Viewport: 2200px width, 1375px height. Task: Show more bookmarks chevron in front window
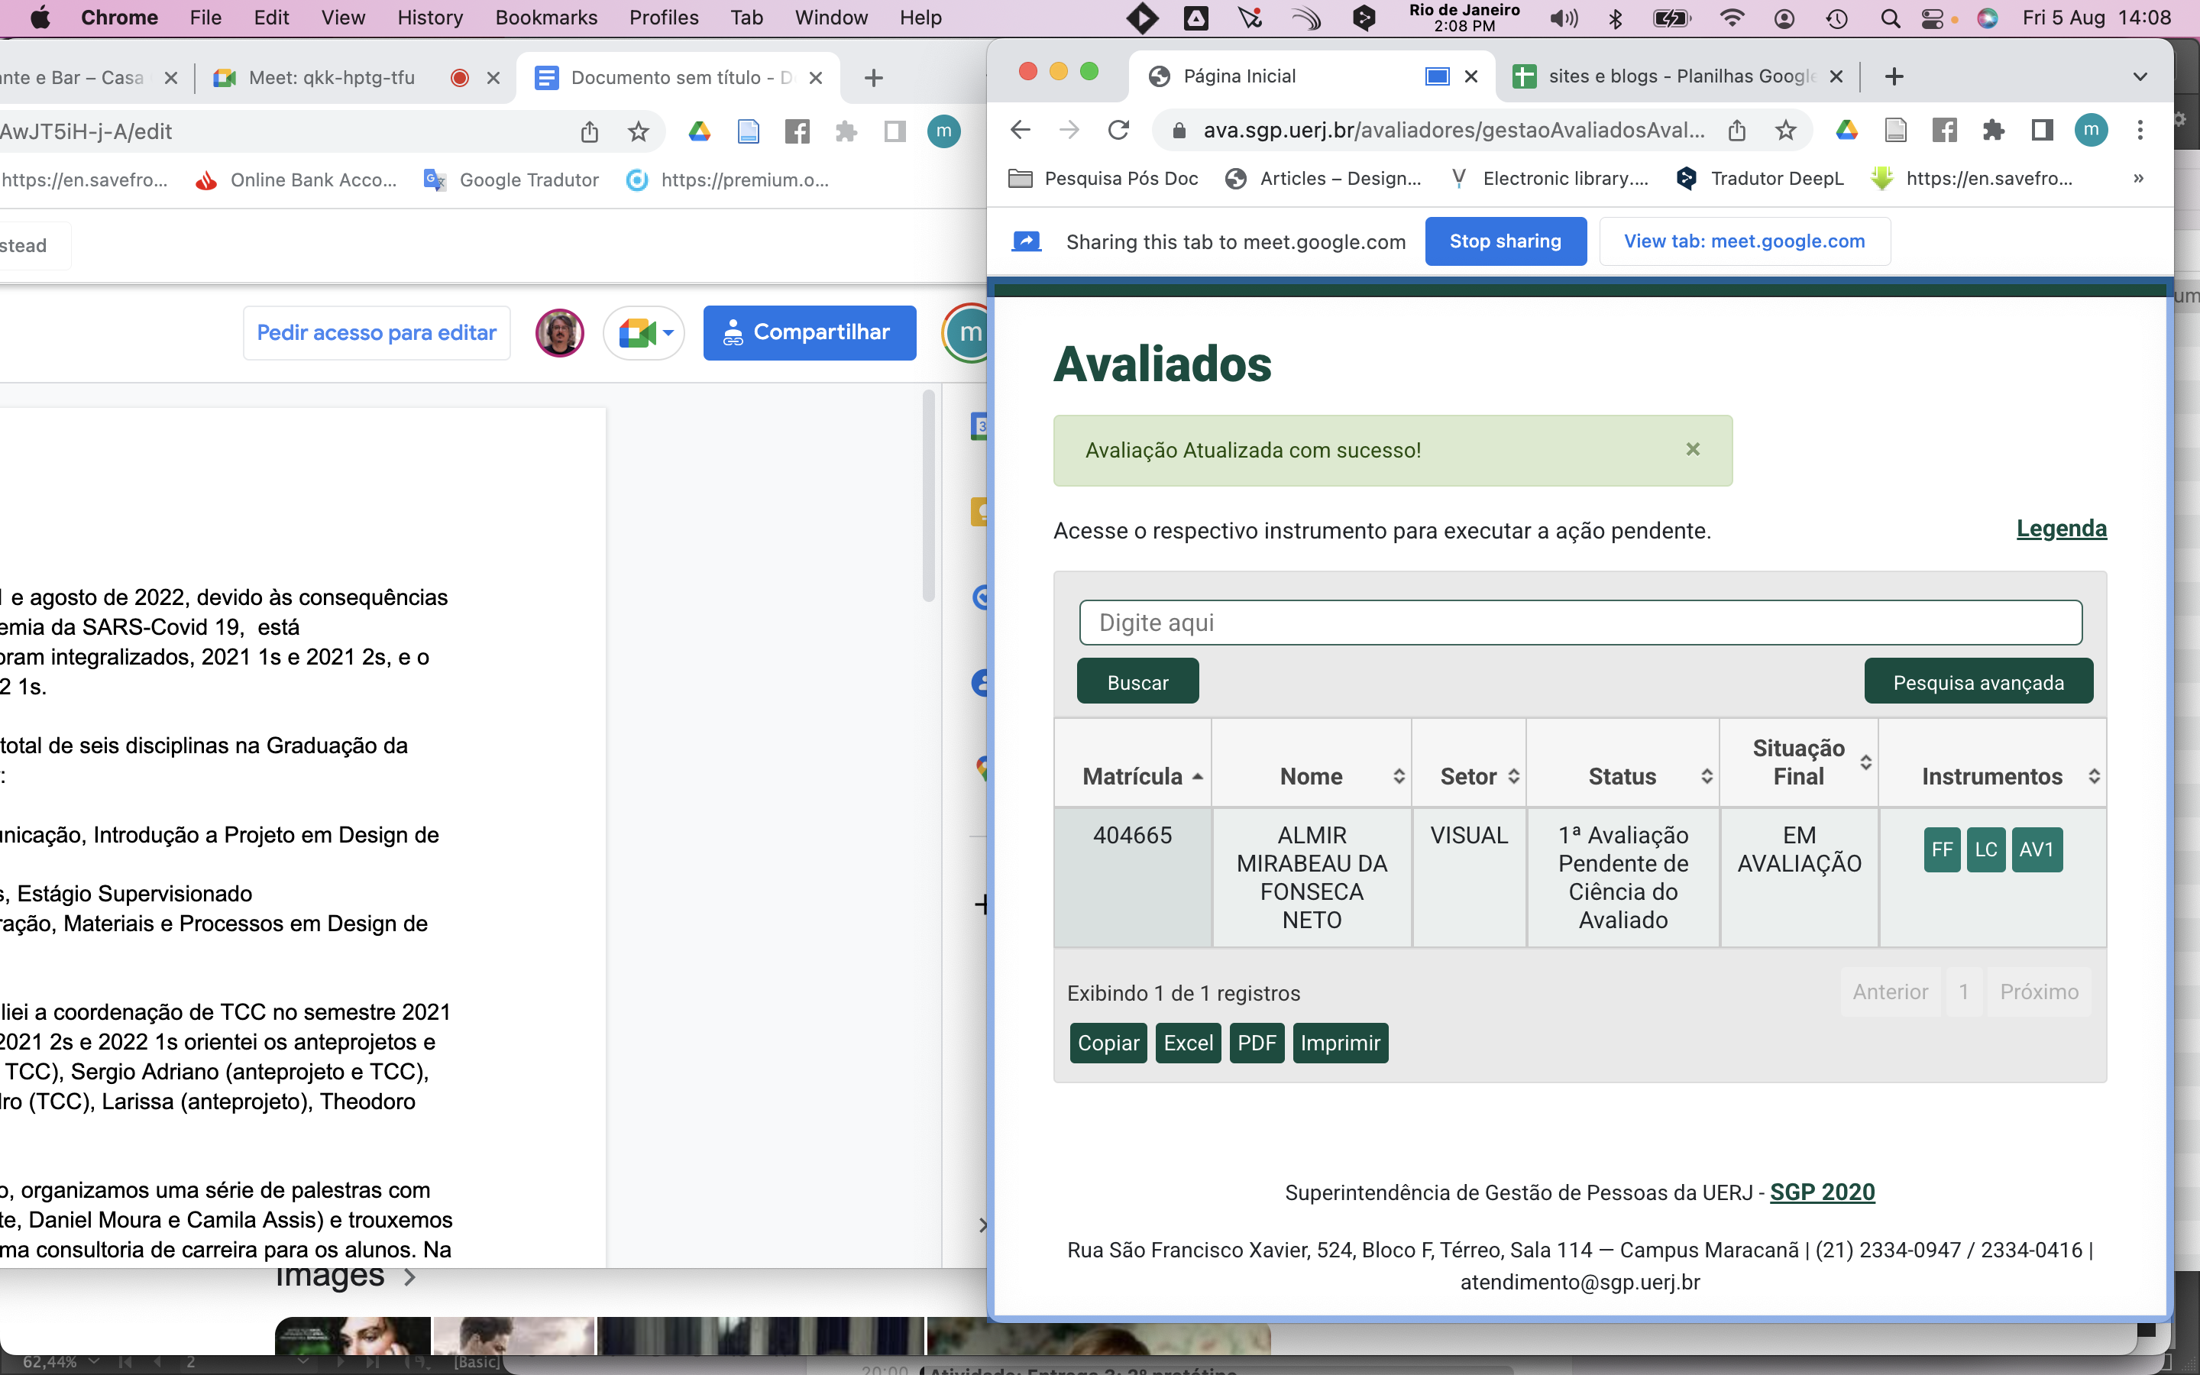[x=2138, y=178]
